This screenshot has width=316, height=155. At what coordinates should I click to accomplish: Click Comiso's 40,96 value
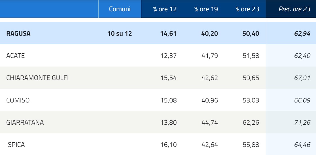(x=210, y=100)
